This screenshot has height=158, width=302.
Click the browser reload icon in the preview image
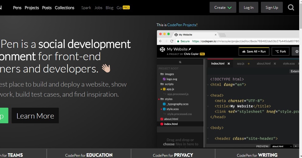[x=172, y=41]
